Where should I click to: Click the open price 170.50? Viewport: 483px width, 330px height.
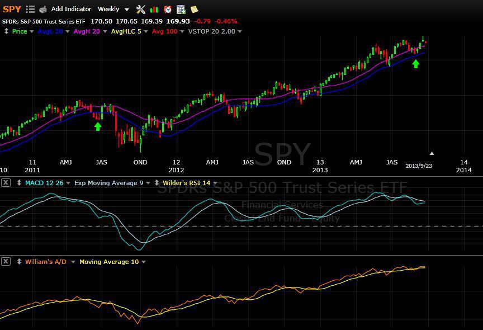[x=101, y=21]
